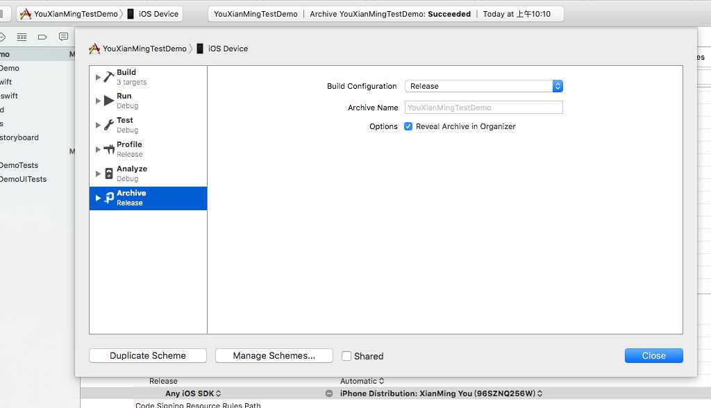Click the "3 targets" label under Build
The image size is (711, 408).
pyautogui.click(x=131, y=82)
